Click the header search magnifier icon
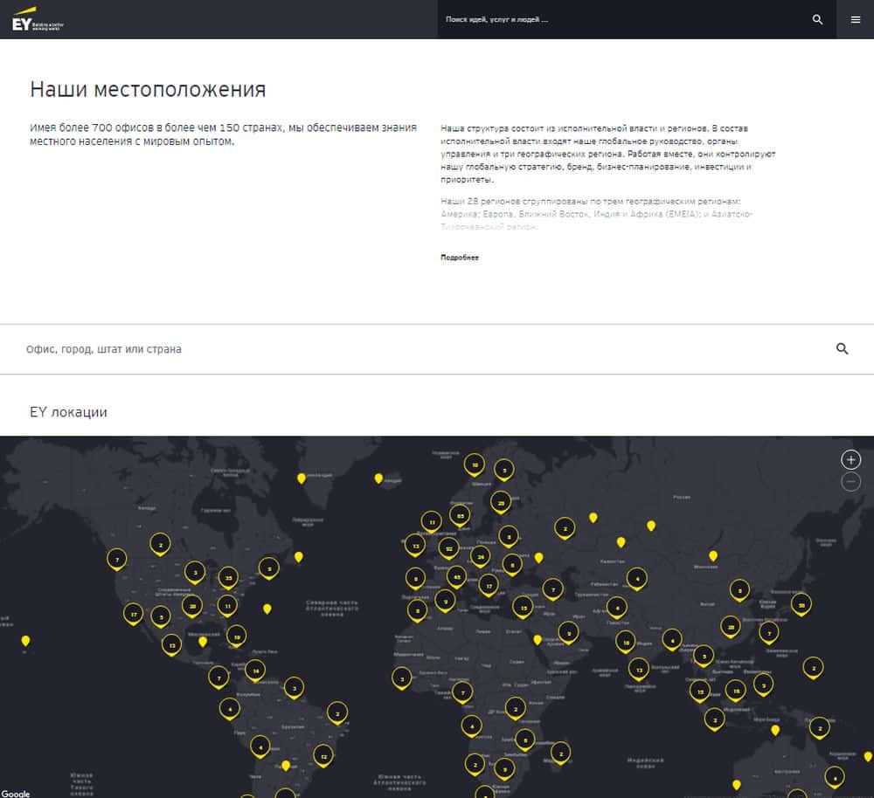This screenshot has width=874, height=798. (x=817, y=19)
